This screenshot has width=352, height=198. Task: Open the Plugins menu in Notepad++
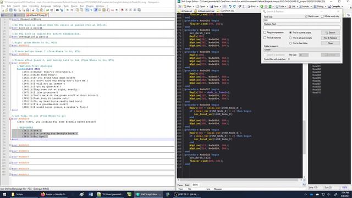[x=90, y=6]
